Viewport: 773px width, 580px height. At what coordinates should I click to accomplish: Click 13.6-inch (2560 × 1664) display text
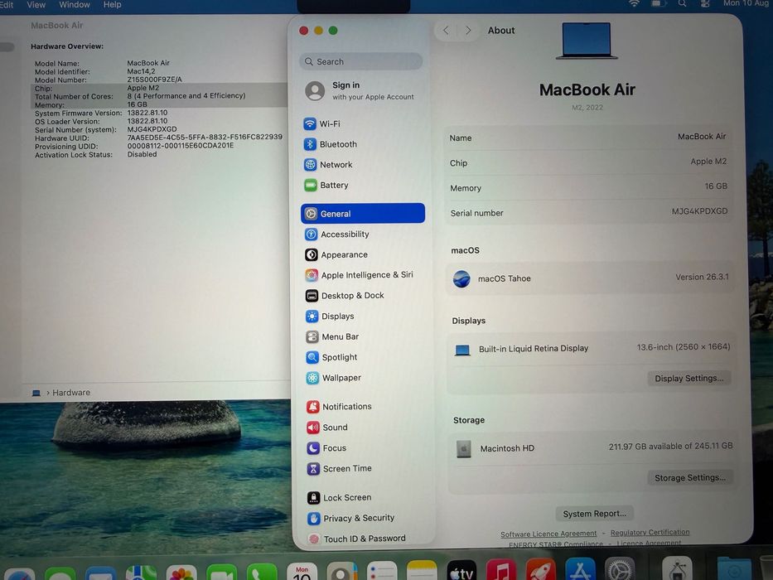(684, 347)
